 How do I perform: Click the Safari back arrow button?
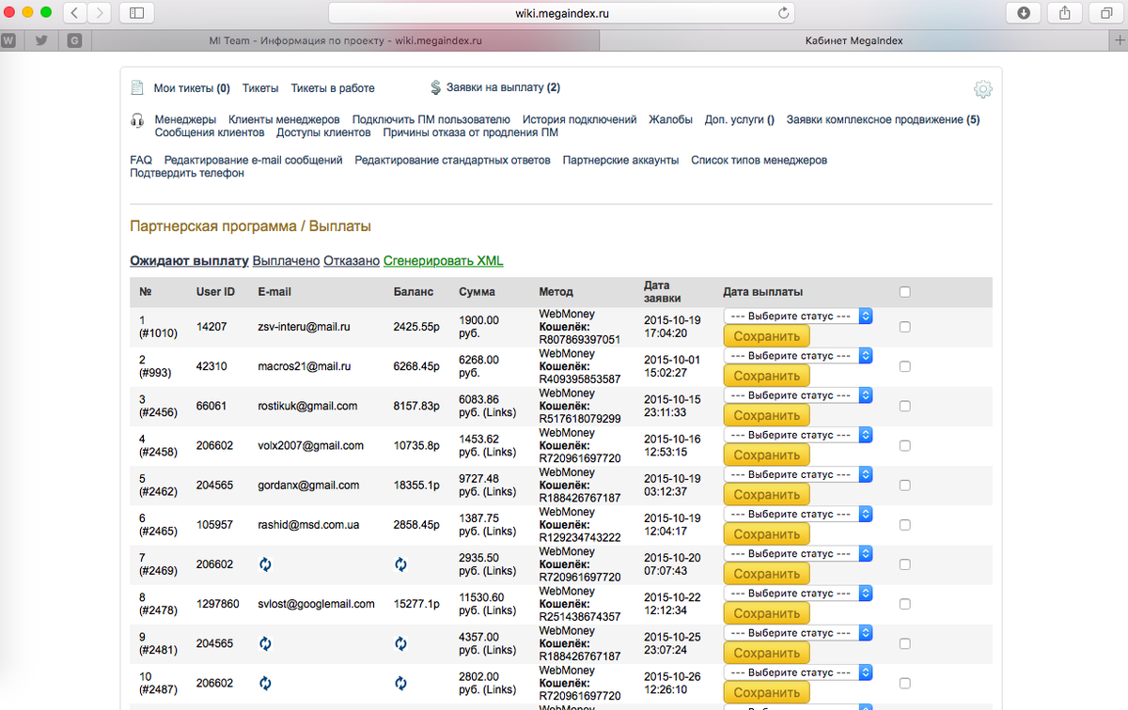click(x=76, y=13)
